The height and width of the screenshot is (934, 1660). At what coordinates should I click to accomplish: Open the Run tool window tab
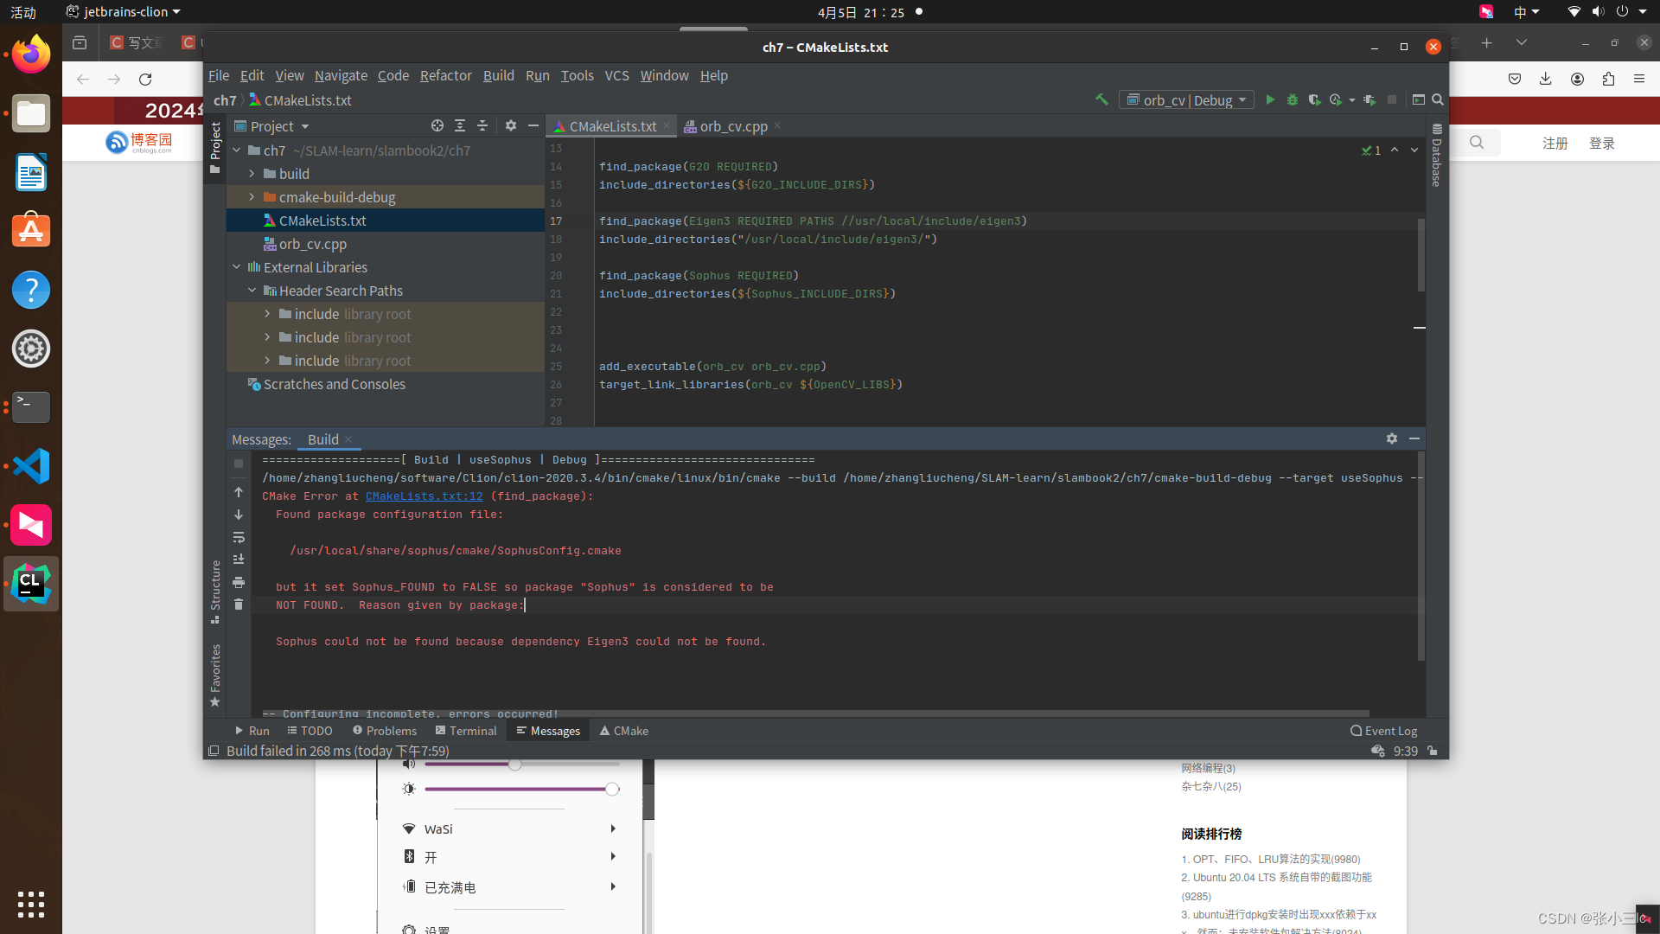[252, 731]
